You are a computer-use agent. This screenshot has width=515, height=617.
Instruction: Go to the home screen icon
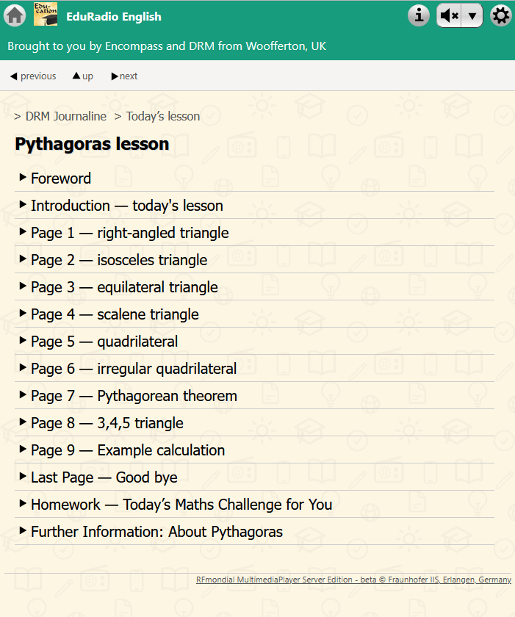point(15,15)
